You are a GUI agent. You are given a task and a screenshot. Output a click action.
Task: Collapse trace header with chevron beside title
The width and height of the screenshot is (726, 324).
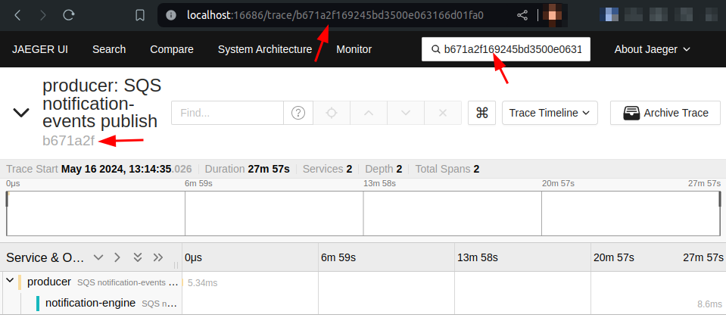21,113
